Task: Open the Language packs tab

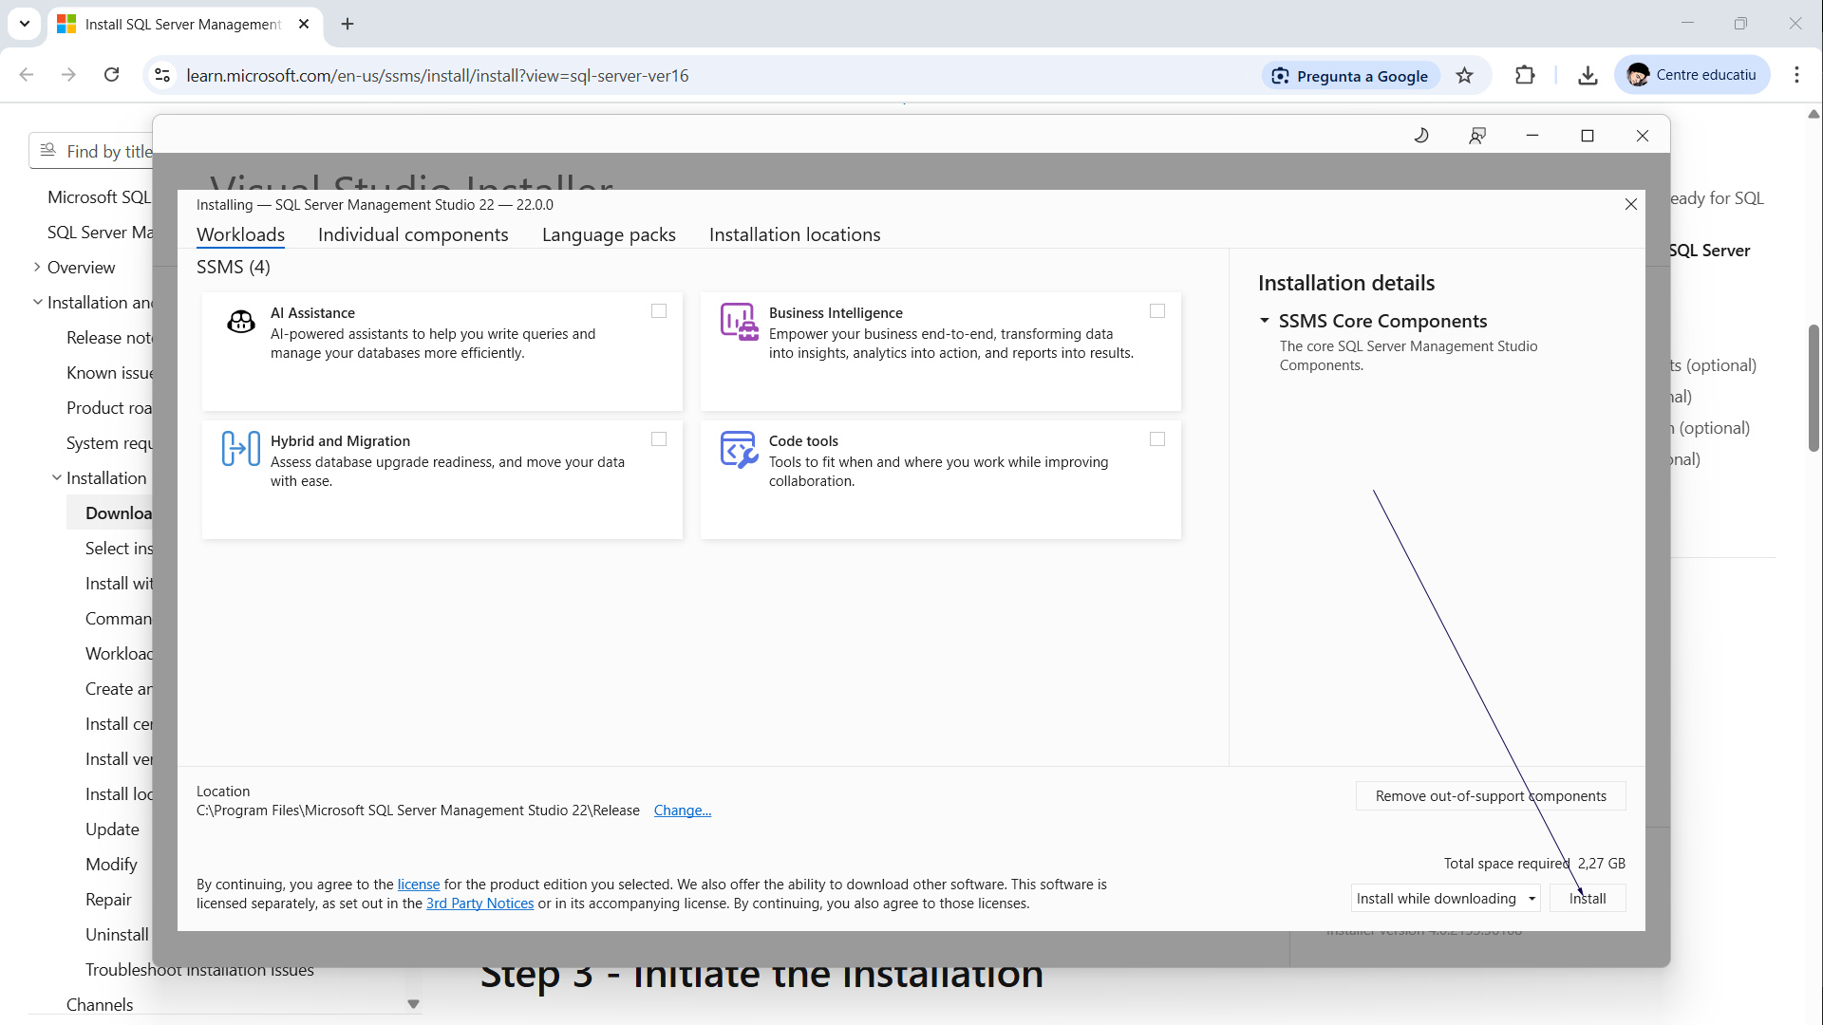Action: point(609,234)
